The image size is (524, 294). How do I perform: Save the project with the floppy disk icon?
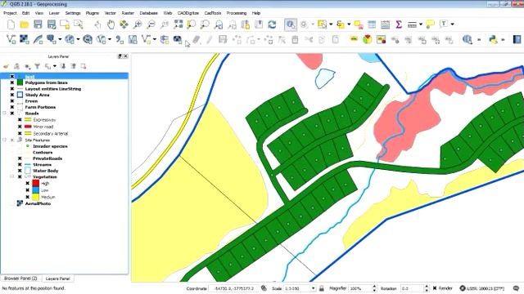click(38, 24)
